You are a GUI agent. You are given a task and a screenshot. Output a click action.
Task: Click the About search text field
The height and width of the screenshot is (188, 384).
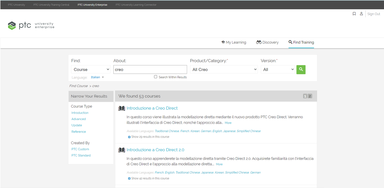pyautogui.click(x=150, y=70)
